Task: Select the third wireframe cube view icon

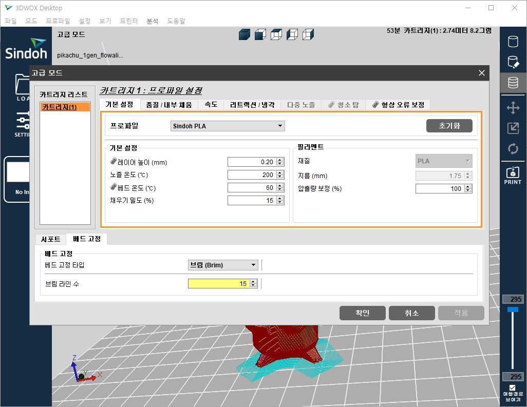Action: click(x=276, y=34)
